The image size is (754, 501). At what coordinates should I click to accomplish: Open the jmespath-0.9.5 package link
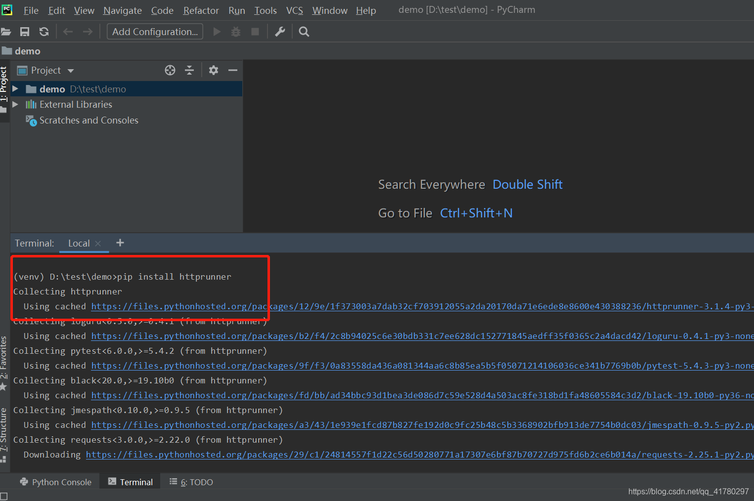(422, 425)
